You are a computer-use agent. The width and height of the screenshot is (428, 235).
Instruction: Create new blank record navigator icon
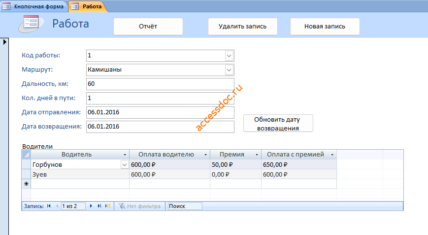(x=108, y=206)
